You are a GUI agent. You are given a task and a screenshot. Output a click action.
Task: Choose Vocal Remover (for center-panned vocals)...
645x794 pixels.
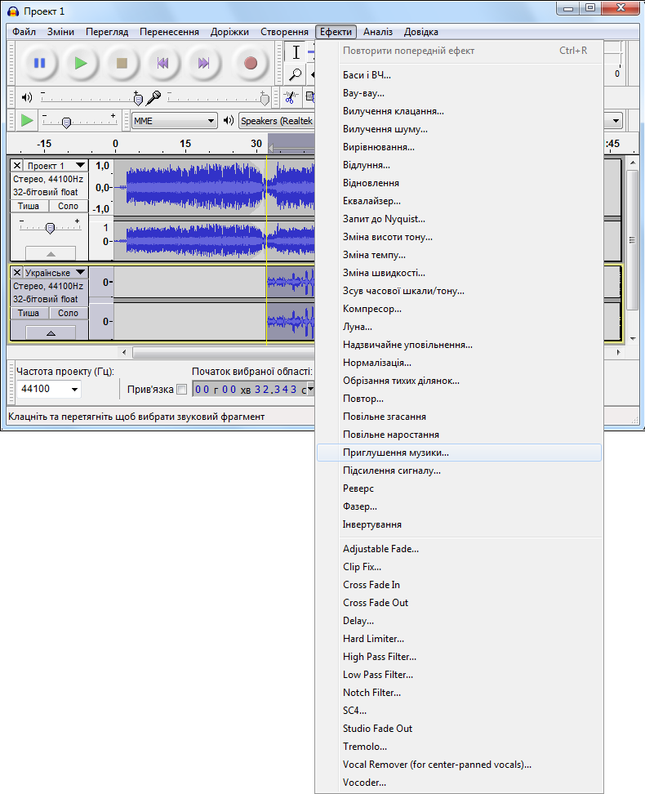coord(459,765)
